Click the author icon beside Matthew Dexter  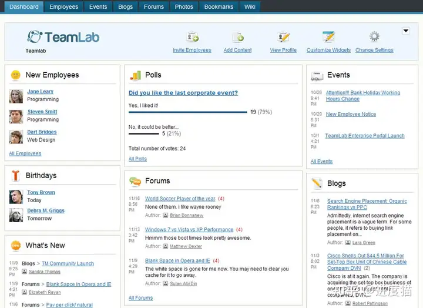pyautogui.click(x=165, y=246)
